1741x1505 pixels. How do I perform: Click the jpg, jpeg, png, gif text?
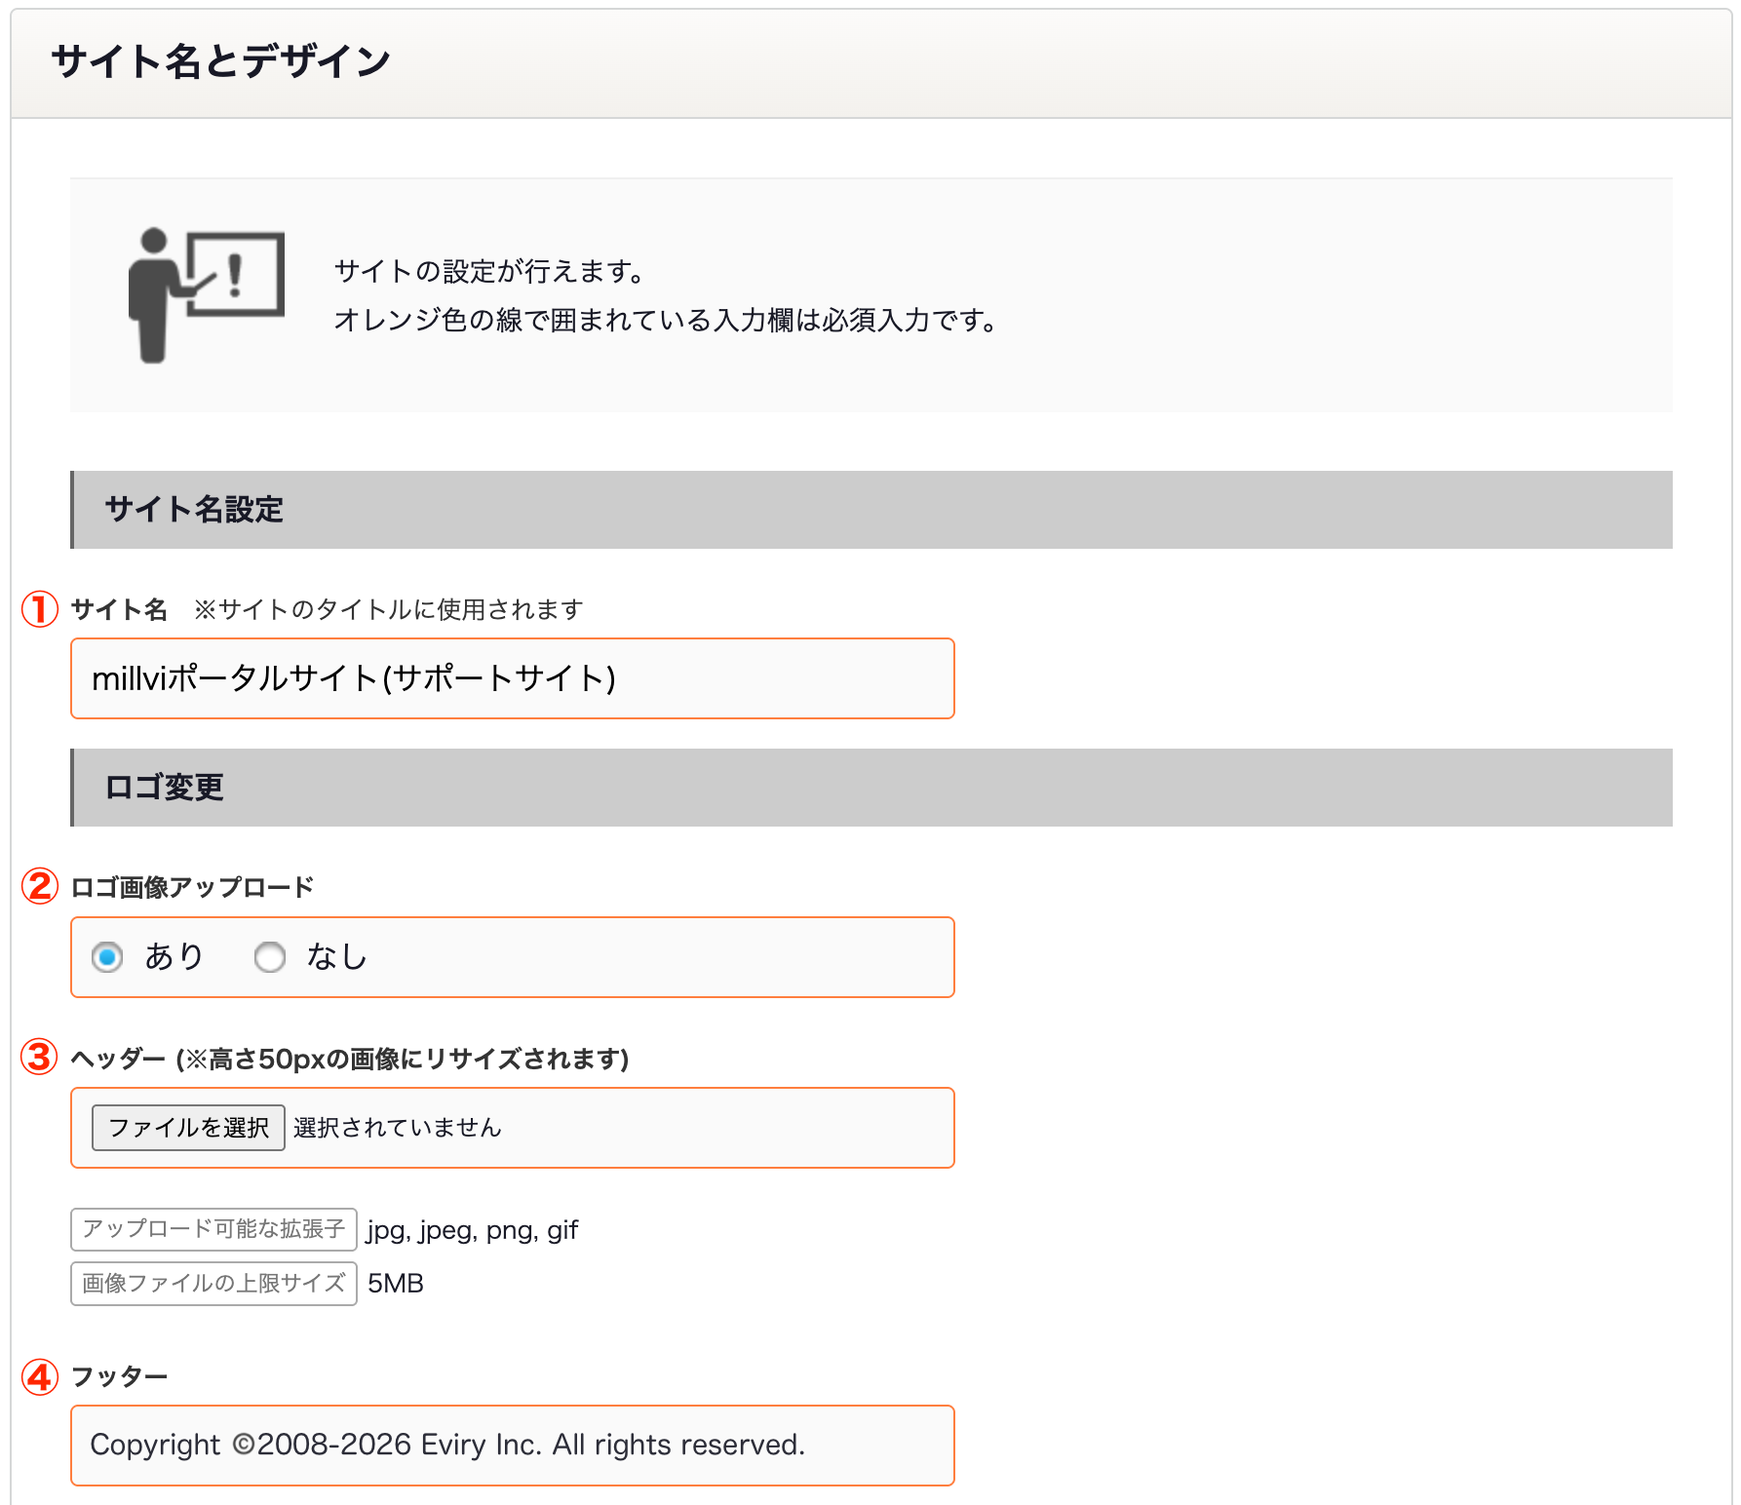pyautogui.click(x=473, y=1230)
